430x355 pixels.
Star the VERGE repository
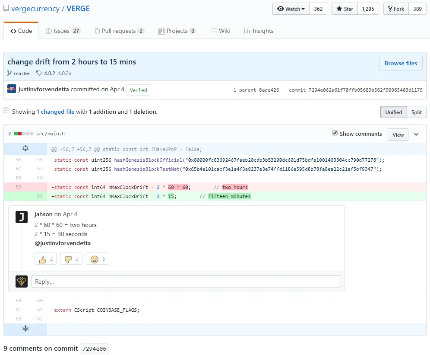(345, 9)
